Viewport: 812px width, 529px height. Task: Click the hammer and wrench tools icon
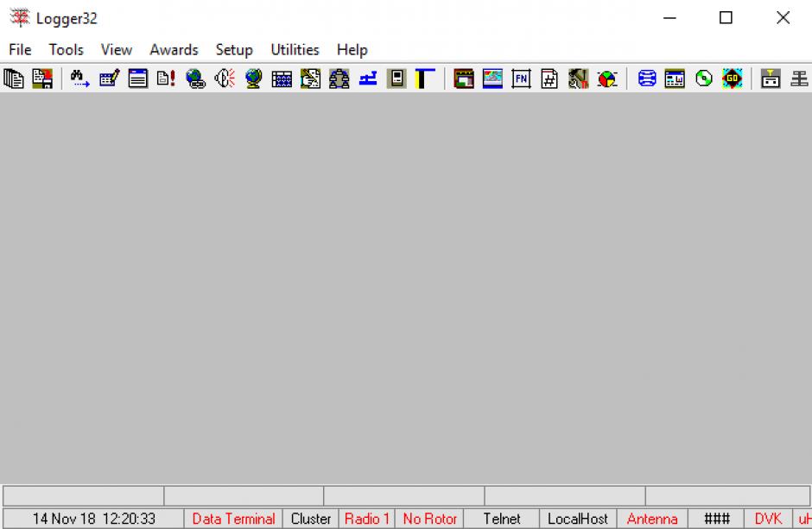click(x=579, y=79)
